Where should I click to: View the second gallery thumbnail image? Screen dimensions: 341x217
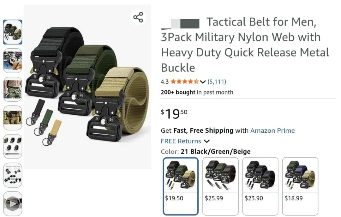[x=13, y=61]
